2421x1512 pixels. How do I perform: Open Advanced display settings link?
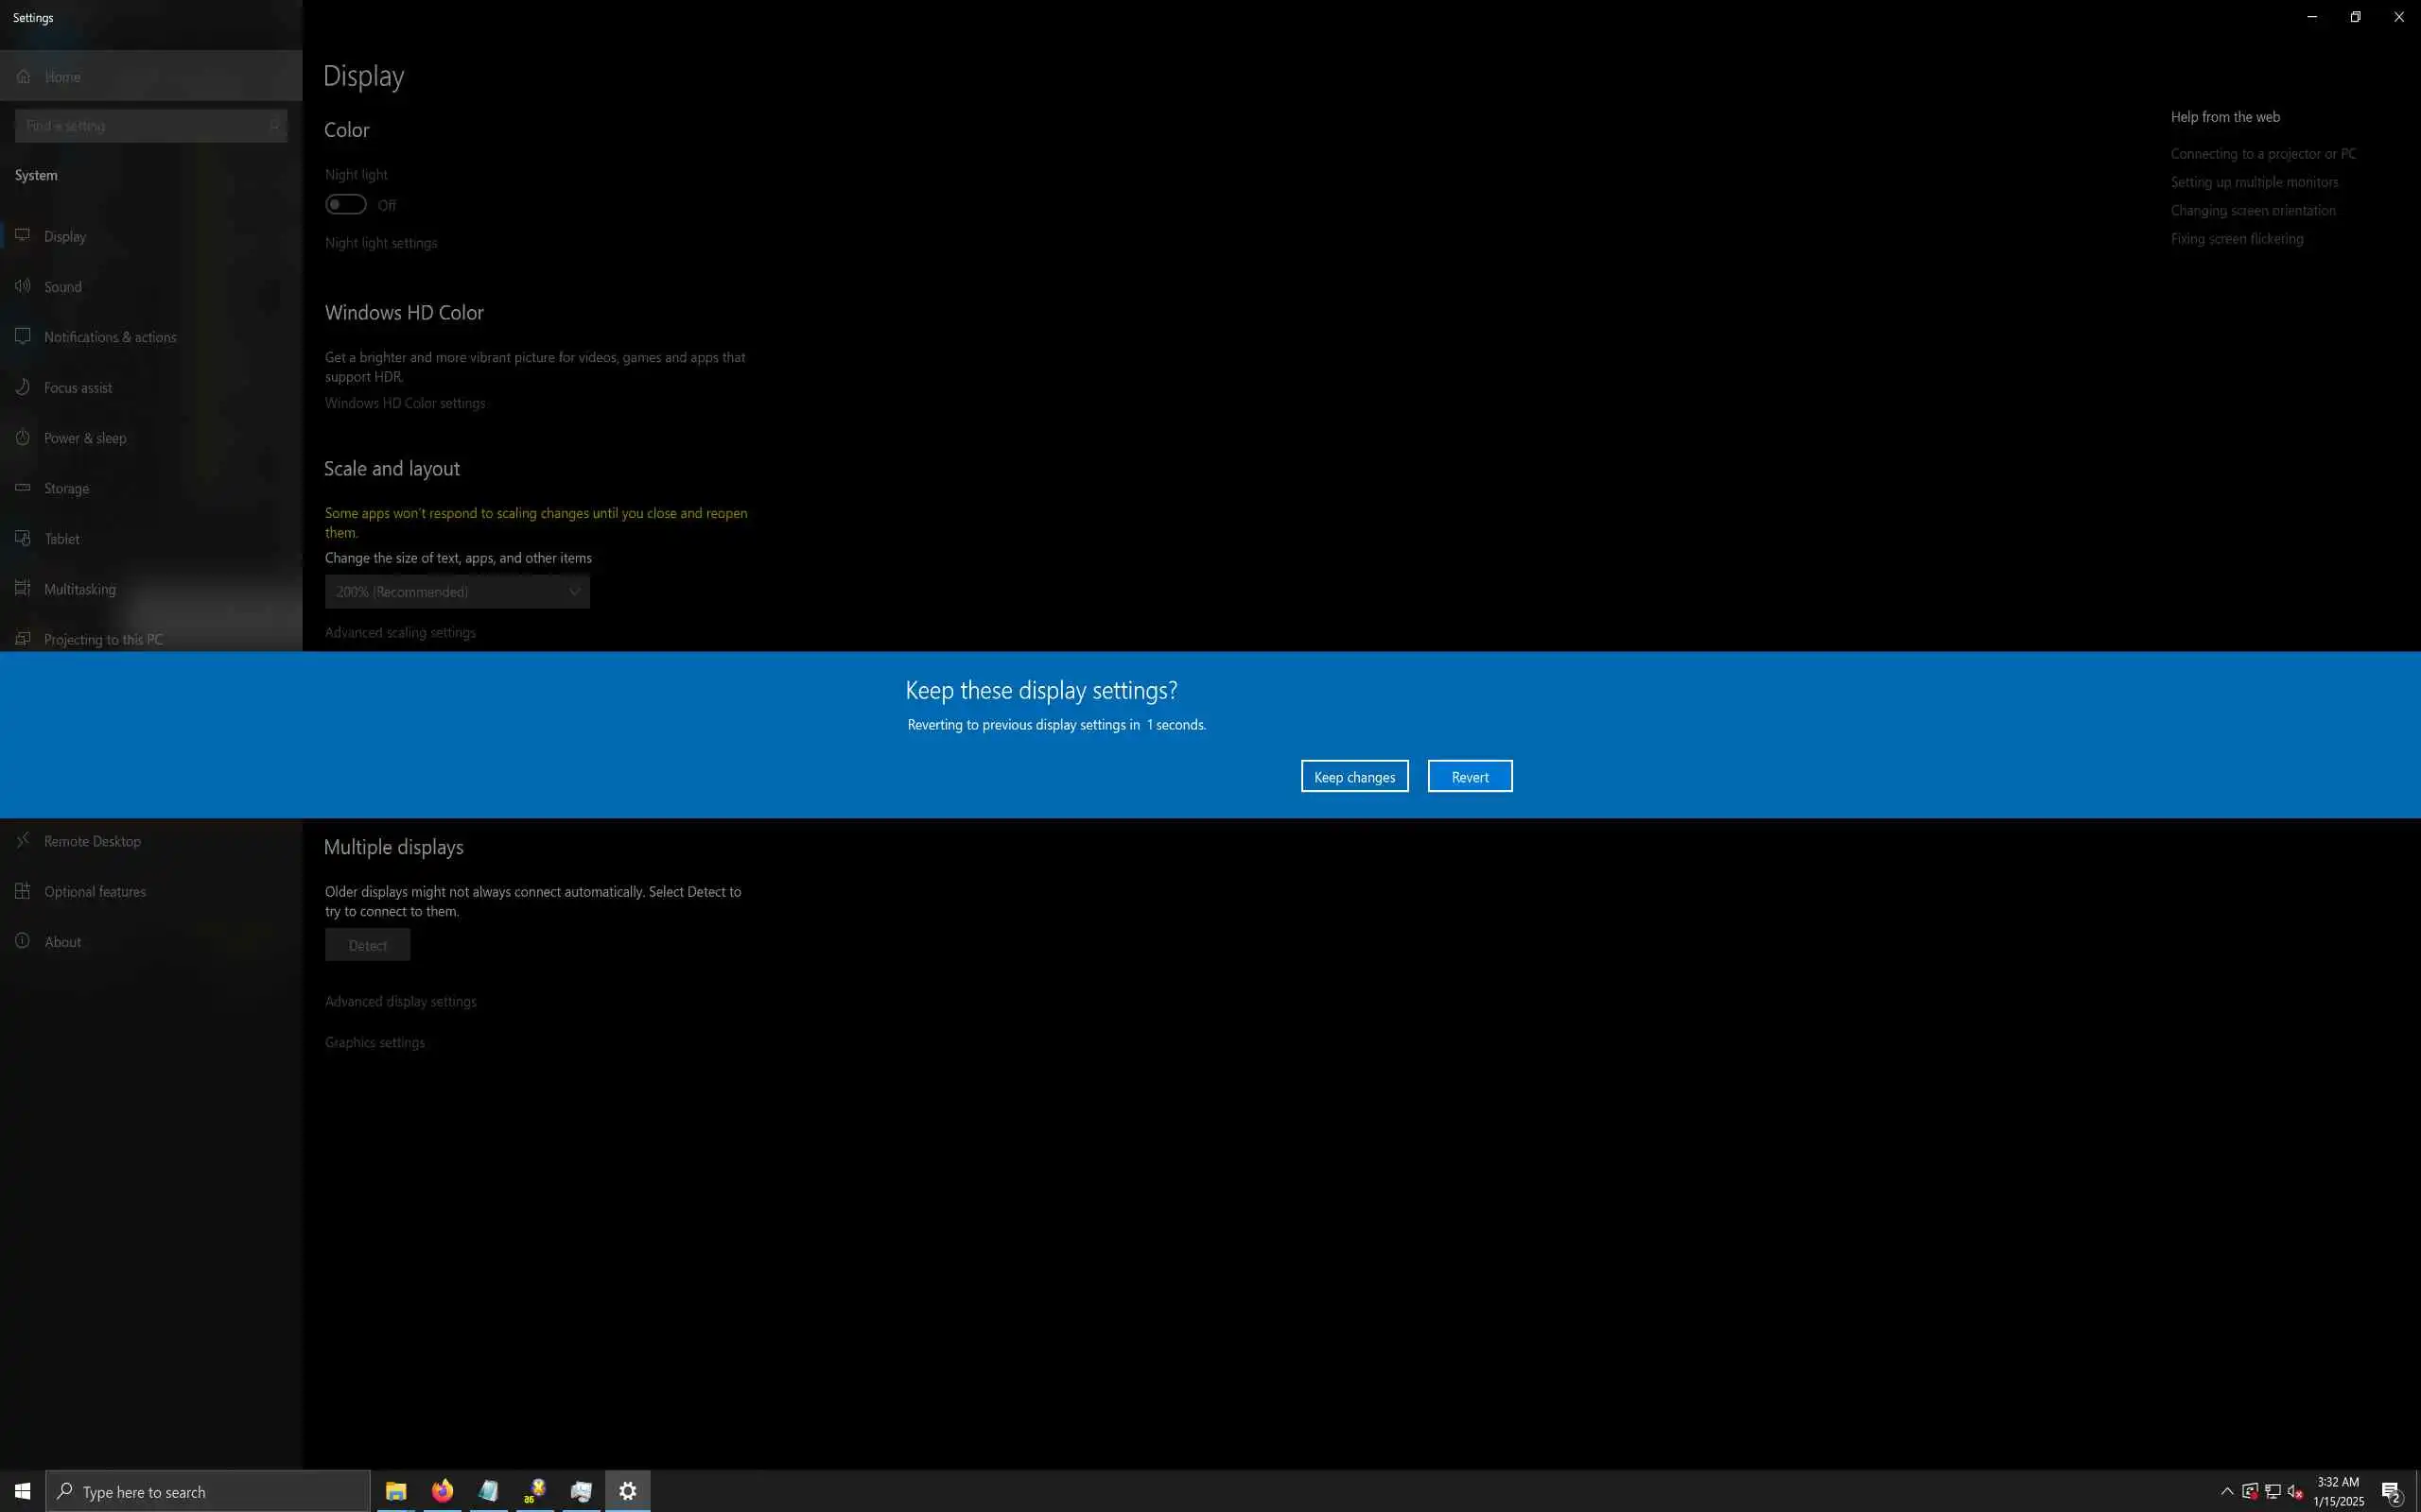[x=400, y=1001]
